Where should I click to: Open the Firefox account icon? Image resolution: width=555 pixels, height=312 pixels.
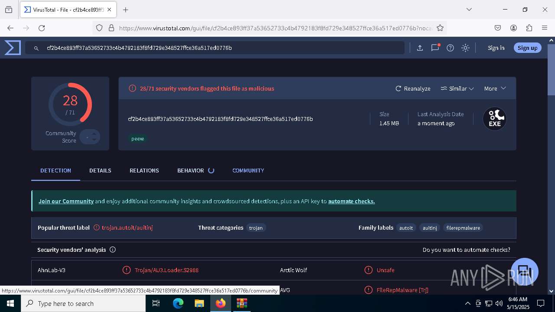513,28
